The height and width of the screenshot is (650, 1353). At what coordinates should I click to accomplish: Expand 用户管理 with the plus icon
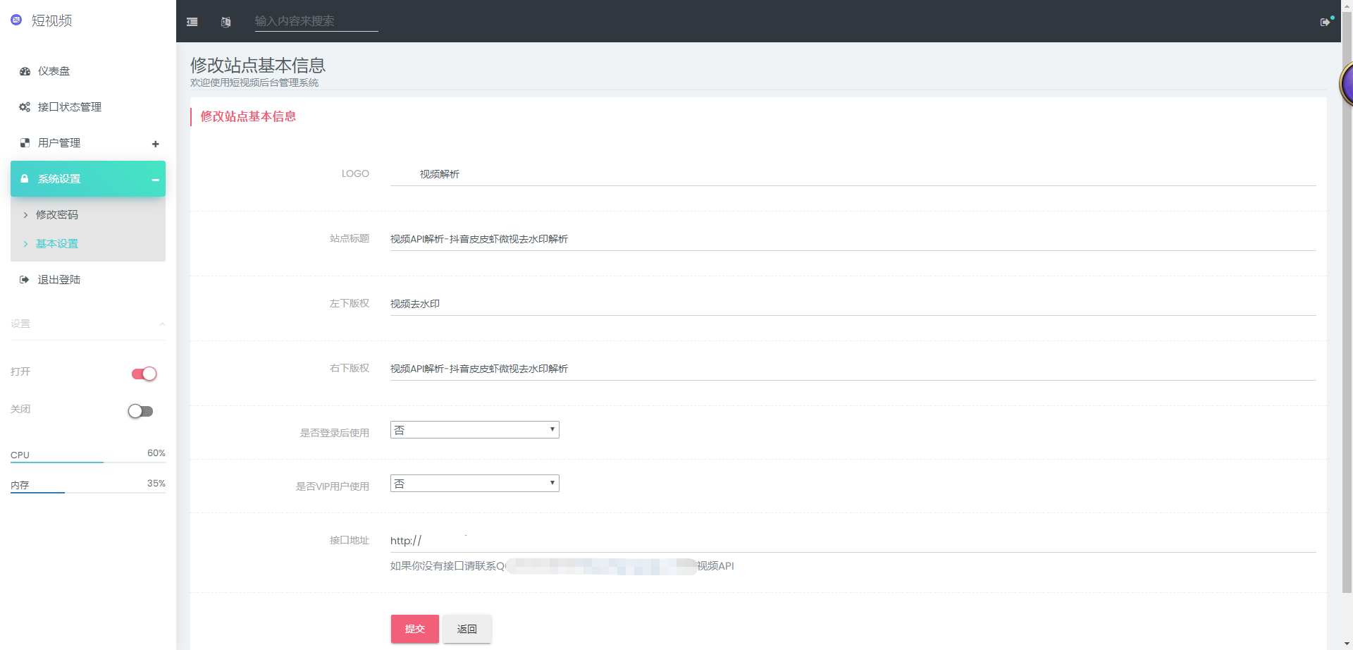pos(155,144)
